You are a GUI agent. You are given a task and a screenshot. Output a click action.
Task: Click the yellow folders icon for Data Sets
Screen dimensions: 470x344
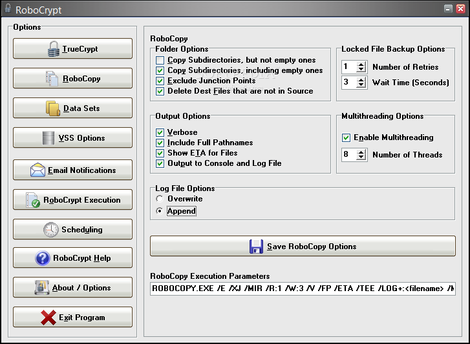53,108
